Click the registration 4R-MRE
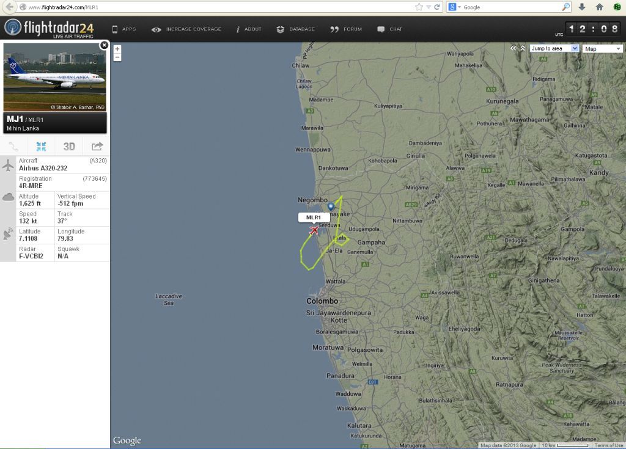This screenshot has height=449, width=626. tap(31, 186)
